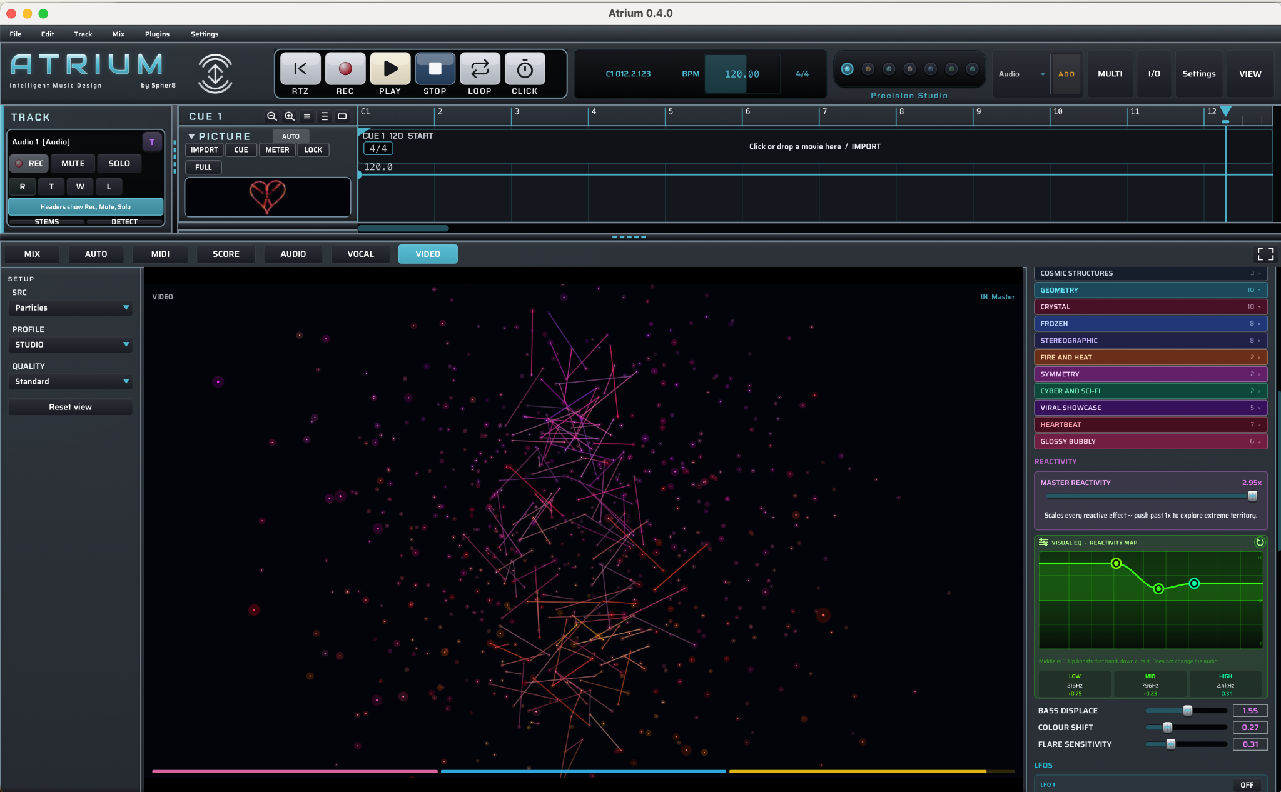The image size is (1281, 792).
Task: Click the RTZ return-to-zero transport icon
Action: tap(300, 69)
